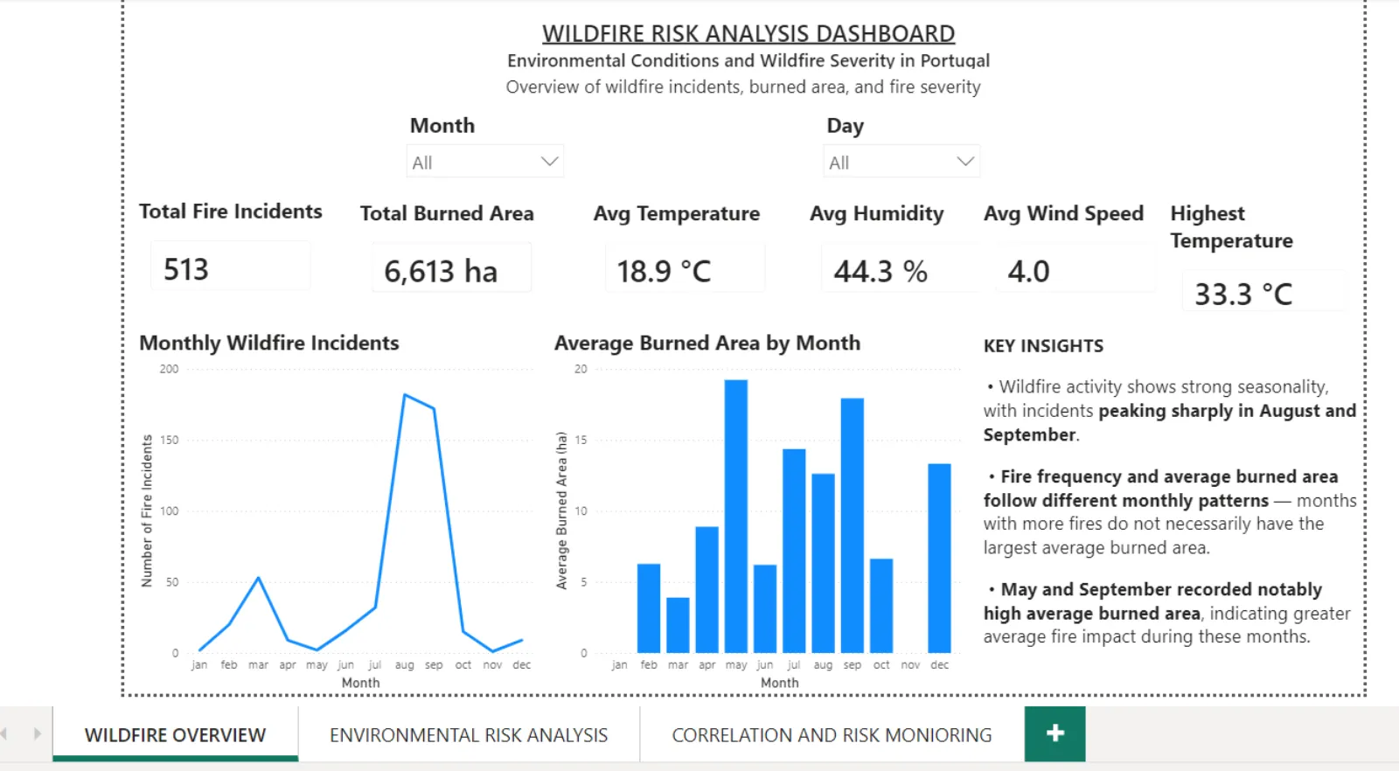Image resolution: width=1399 pixels, height=771 pixels.
Task: Click the Avg Humidity card label
Action: (877, 214)
